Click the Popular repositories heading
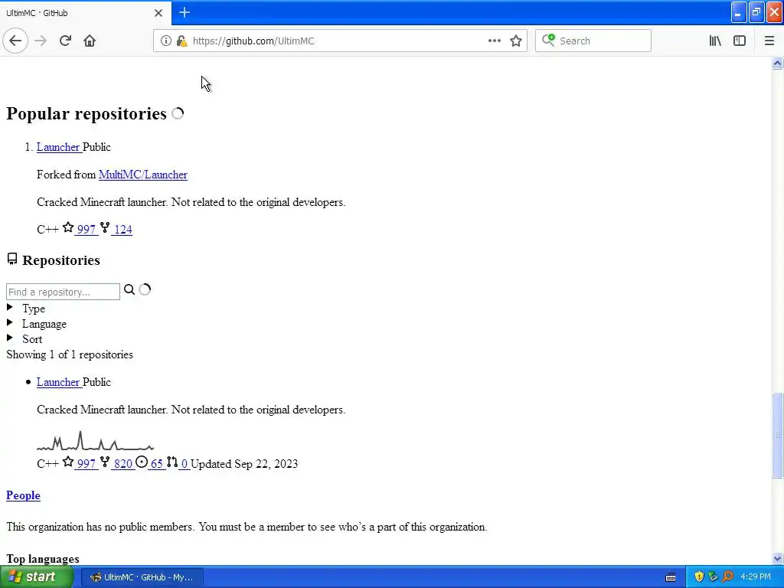 point(87,113)
